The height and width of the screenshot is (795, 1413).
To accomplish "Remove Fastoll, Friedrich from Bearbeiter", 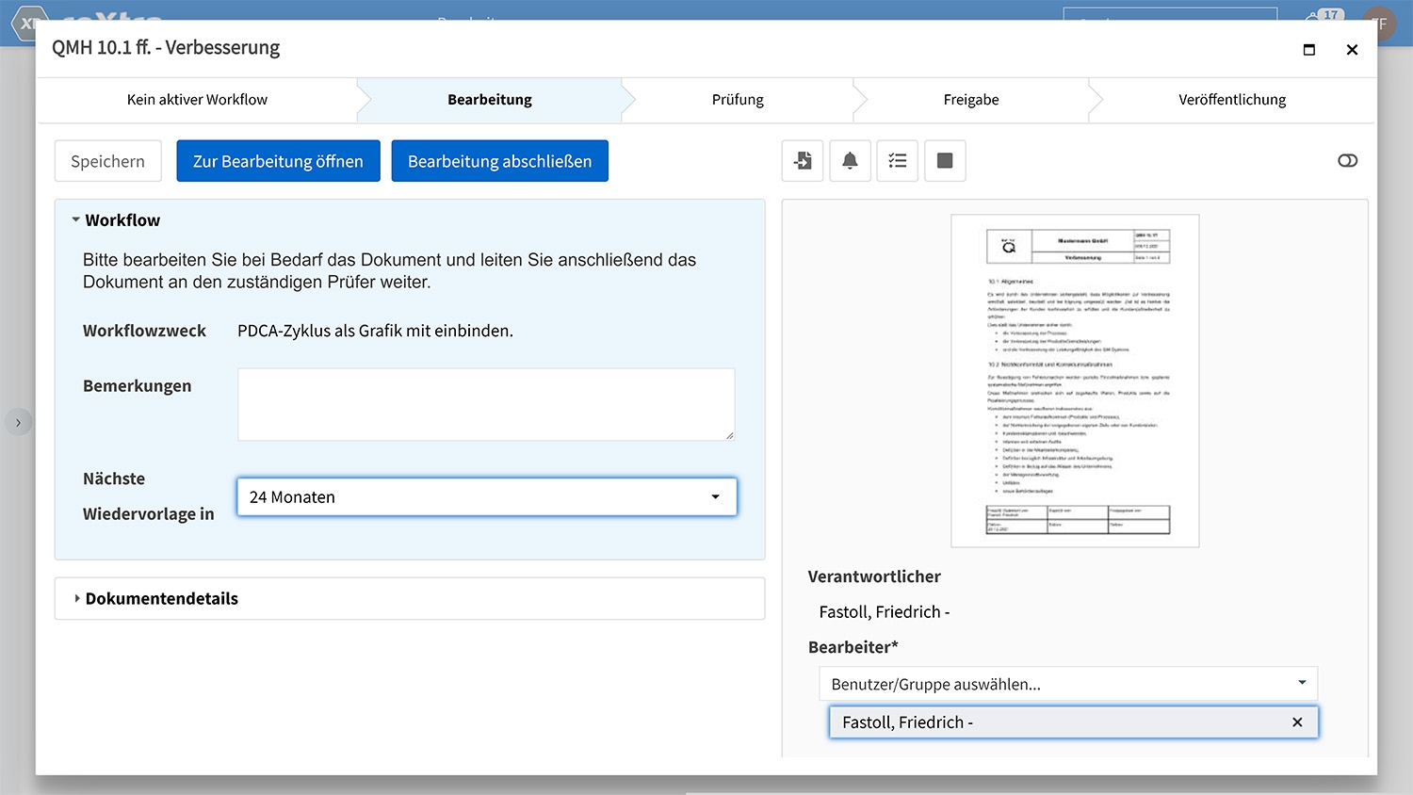I will point(1297,722).
